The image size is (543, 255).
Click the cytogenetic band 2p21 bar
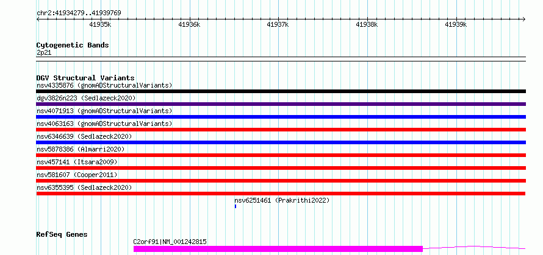tap(281, 59)
